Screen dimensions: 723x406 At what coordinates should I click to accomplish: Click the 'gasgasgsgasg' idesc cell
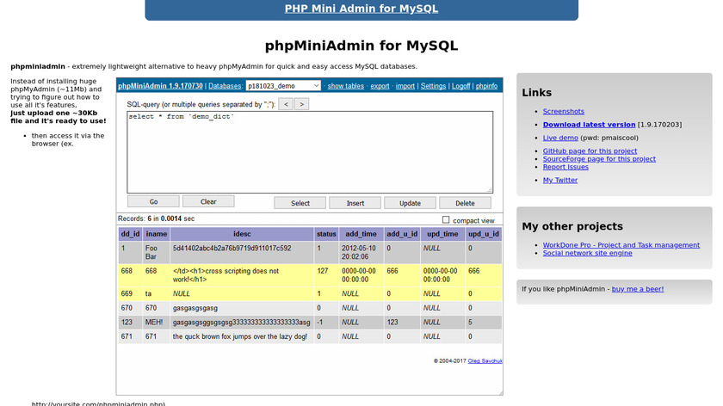[242, 308]
